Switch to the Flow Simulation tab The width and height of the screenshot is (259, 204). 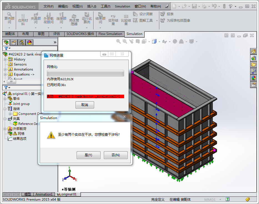tap(110, 34)
